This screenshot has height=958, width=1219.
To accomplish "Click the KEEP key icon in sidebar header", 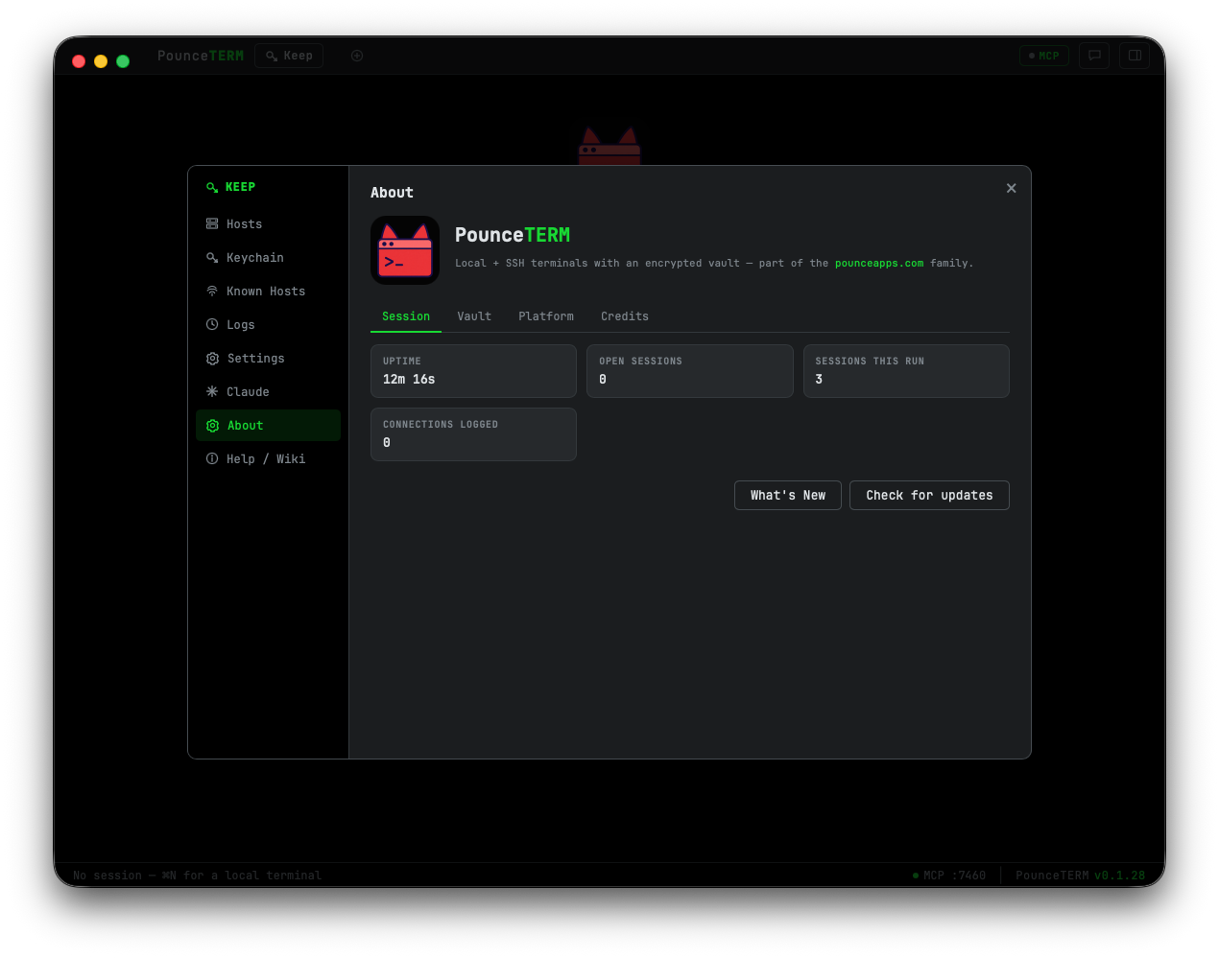I will (212, 188).
